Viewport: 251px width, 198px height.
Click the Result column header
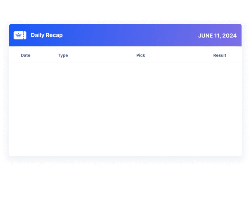click(x=220, y=55)
